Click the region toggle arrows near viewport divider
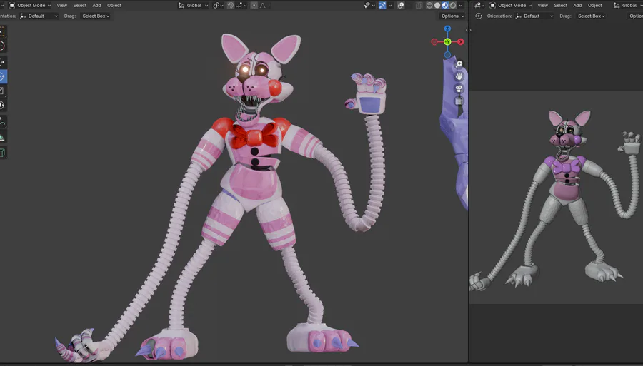643x366 pixels. click(468, 30)
